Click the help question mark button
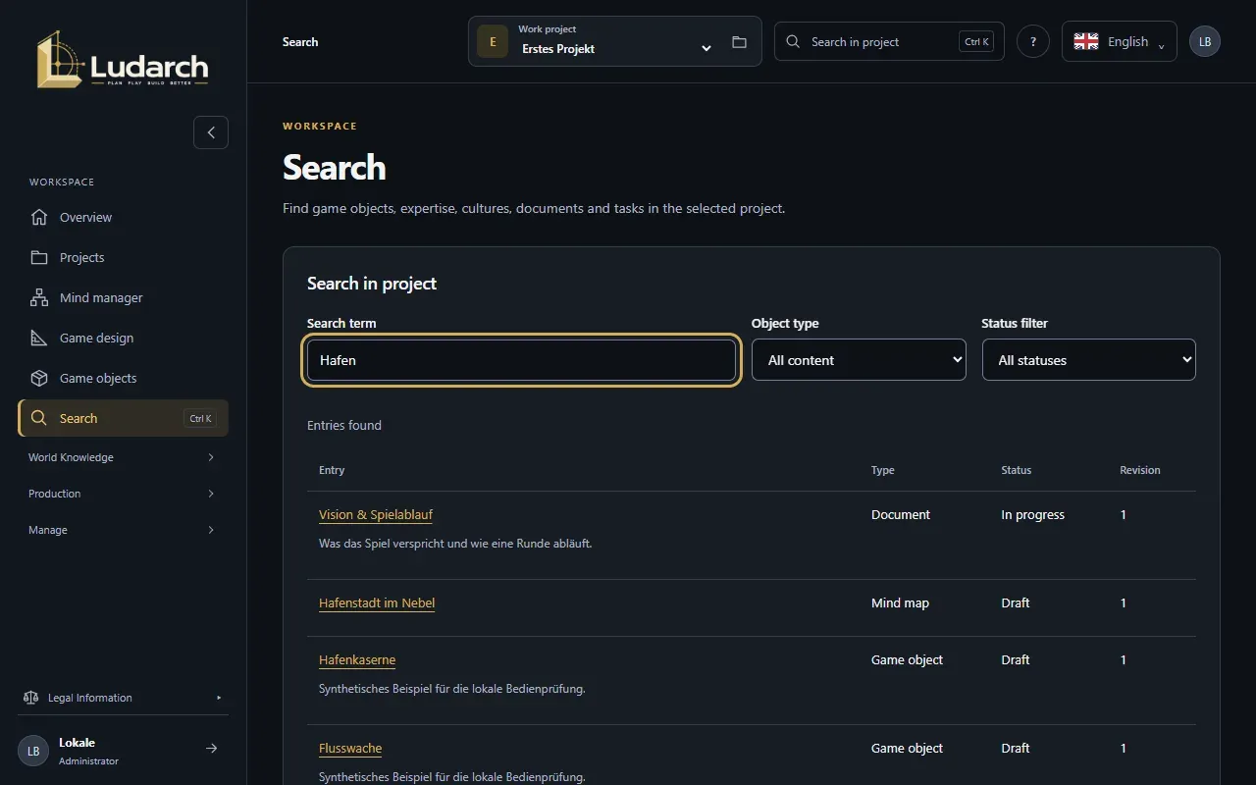This screenshot has height=785, width=1256. pyautogui.click(x=1033, y=42)
